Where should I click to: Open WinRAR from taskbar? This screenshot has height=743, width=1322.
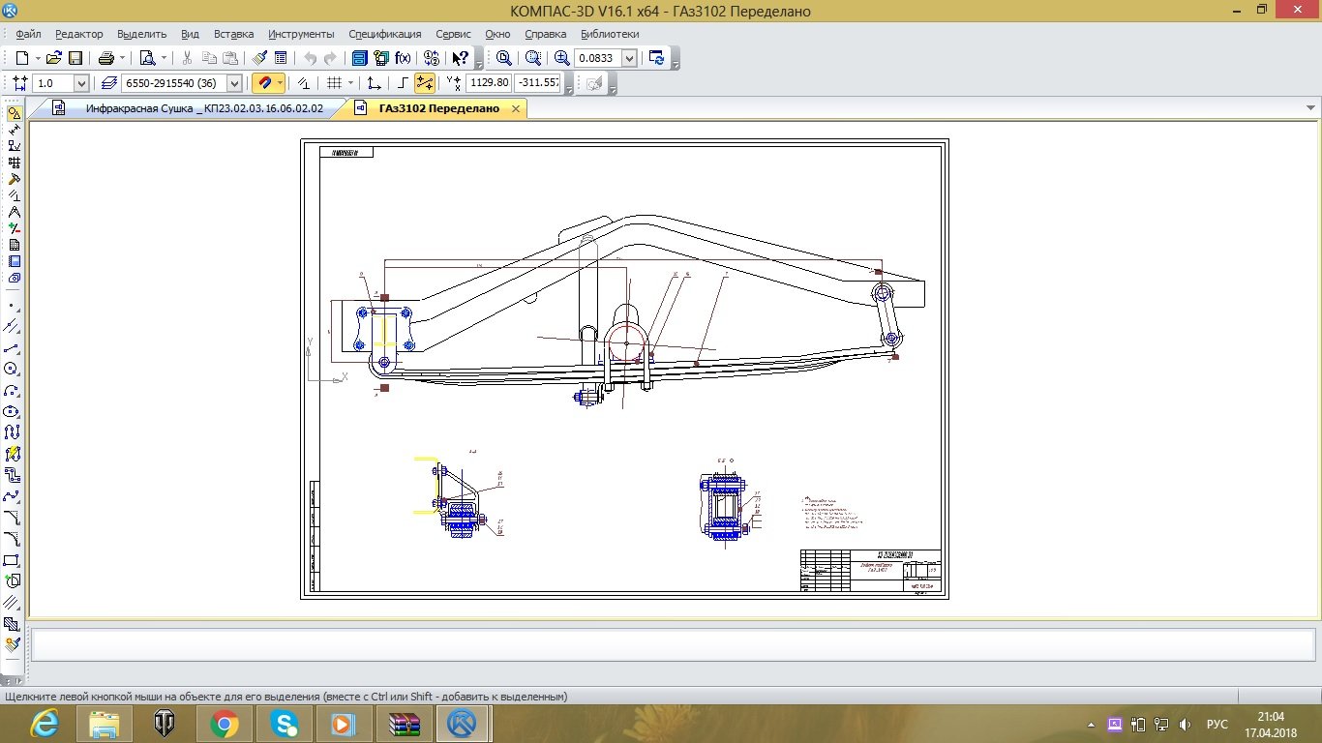point(404,723)
